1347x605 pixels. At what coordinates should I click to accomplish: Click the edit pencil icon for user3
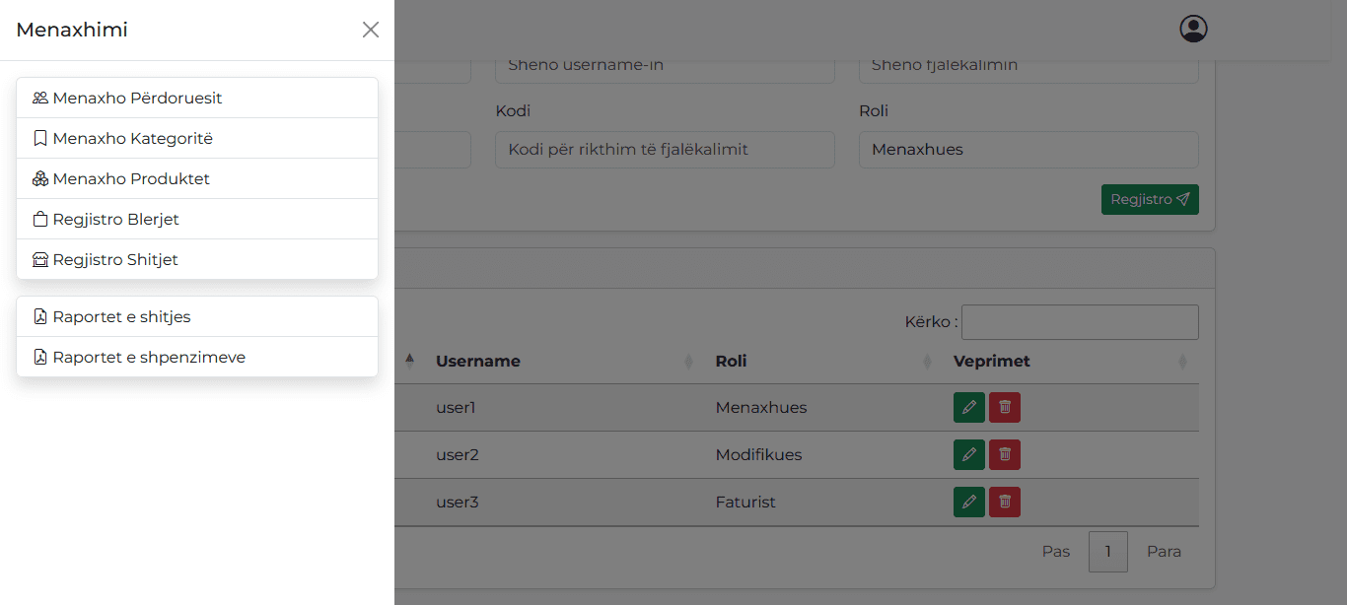pos(968,503)
